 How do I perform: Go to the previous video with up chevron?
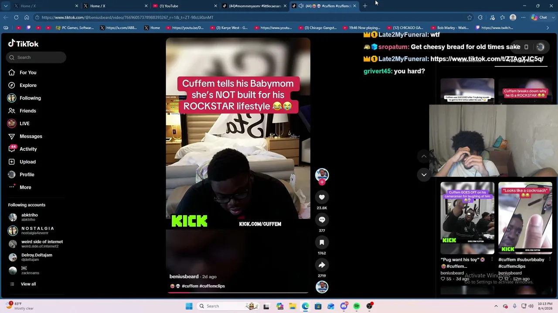424,156
